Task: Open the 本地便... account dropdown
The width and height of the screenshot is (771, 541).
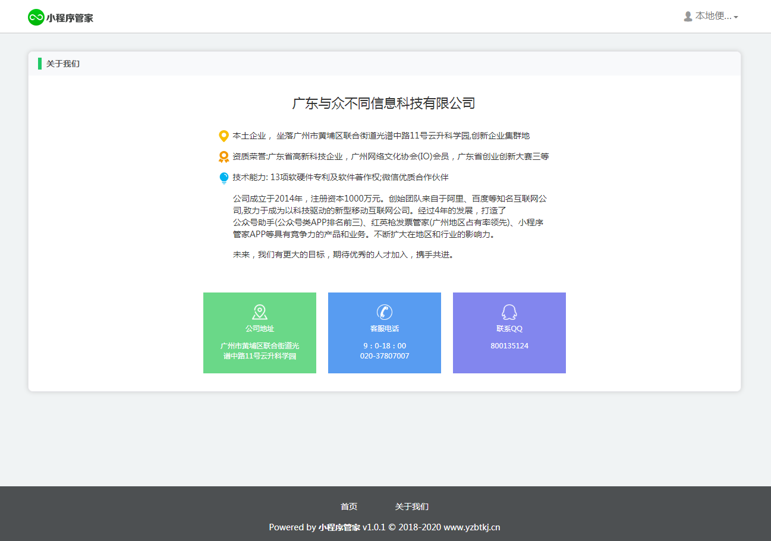Action: point(711,17)
